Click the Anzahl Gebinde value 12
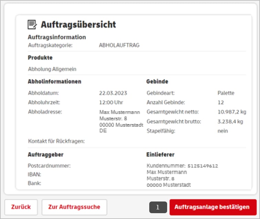The height and width of the screenshot is (219, 260). coord(221,103)
